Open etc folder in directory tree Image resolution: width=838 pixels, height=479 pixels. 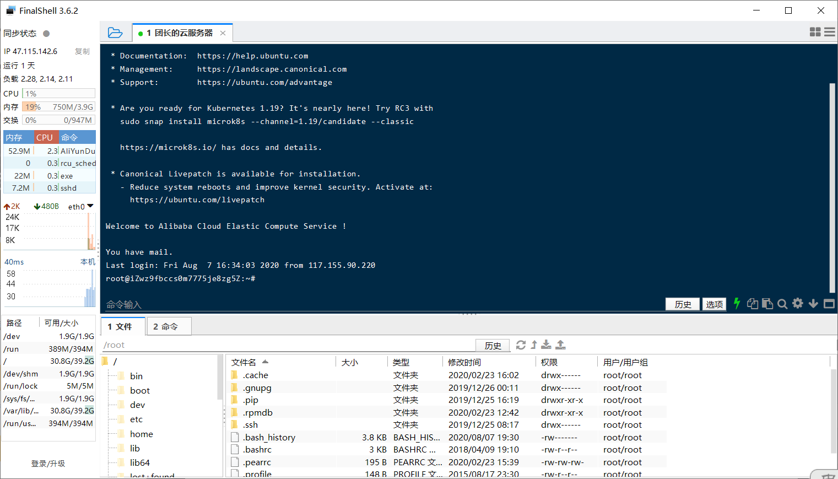136,419
